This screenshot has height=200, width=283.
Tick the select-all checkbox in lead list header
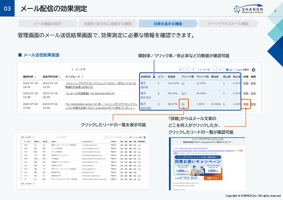pos(21,142)
